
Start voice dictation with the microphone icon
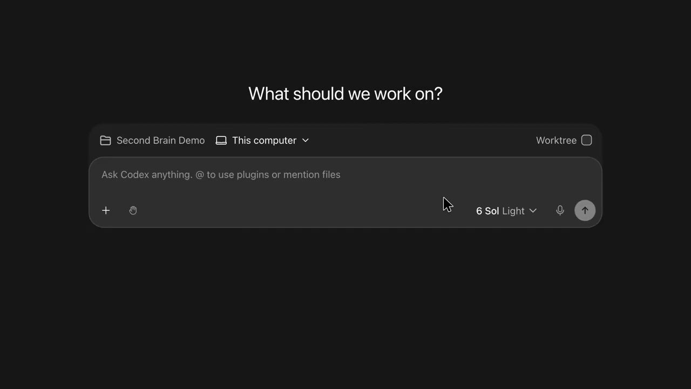[x=560, y=210]
